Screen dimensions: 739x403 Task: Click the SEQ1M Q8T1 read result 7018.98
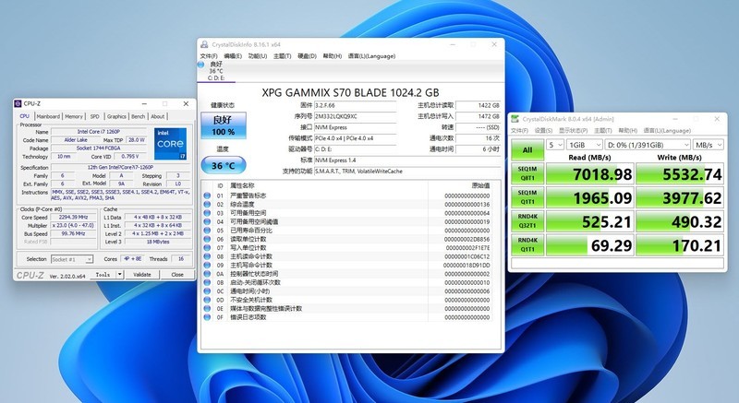[589, 174]
